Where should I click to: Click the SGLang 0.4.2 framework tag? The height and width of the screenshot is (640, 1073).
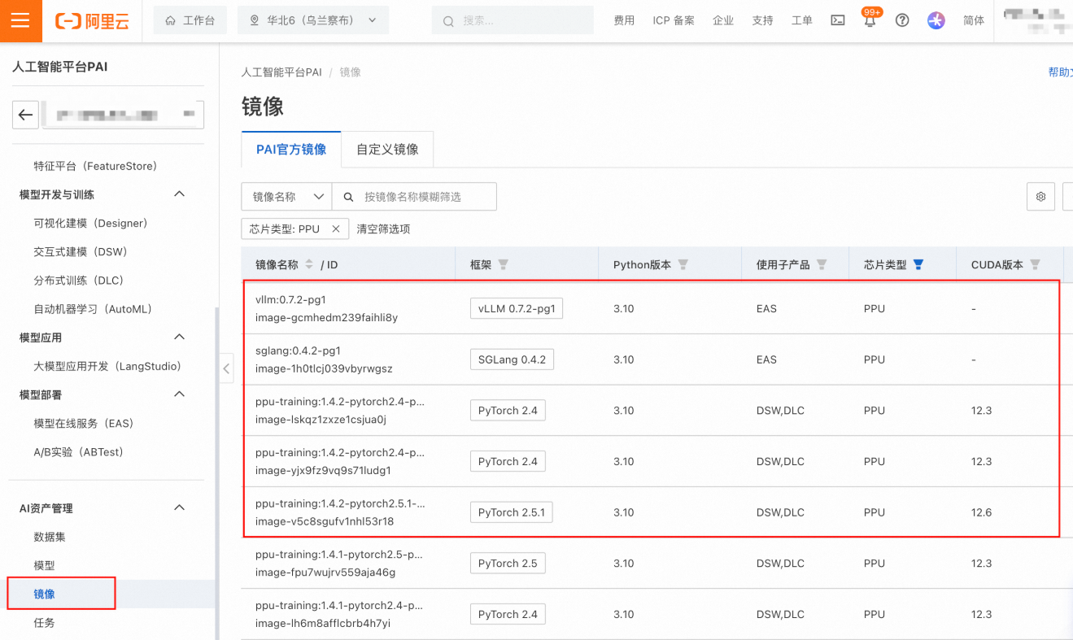pyautogui.click(x=512, y=359)
